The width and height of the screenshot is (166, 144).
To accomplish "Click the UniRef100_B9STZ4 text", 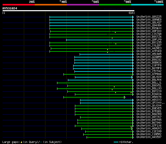I will (x=149, y=37).
